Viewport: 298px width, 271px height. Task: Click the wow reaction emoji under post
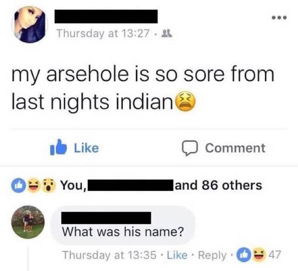click(x=49, y=185)
